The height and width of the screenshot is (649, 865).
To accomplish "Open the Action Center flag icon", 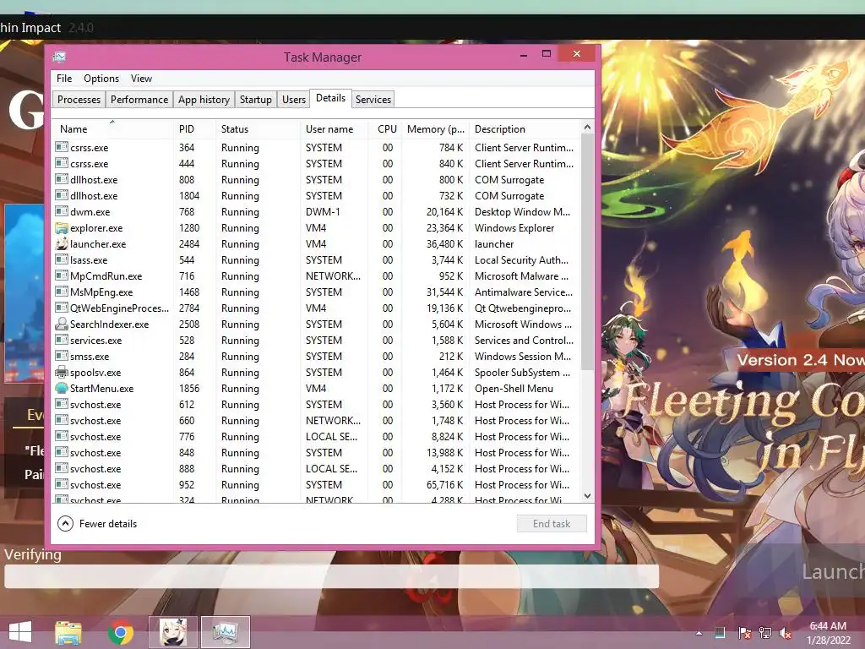I will 744,633.
